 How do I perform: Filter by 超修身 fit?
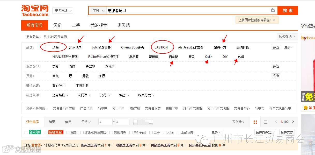tap(110, 67)
